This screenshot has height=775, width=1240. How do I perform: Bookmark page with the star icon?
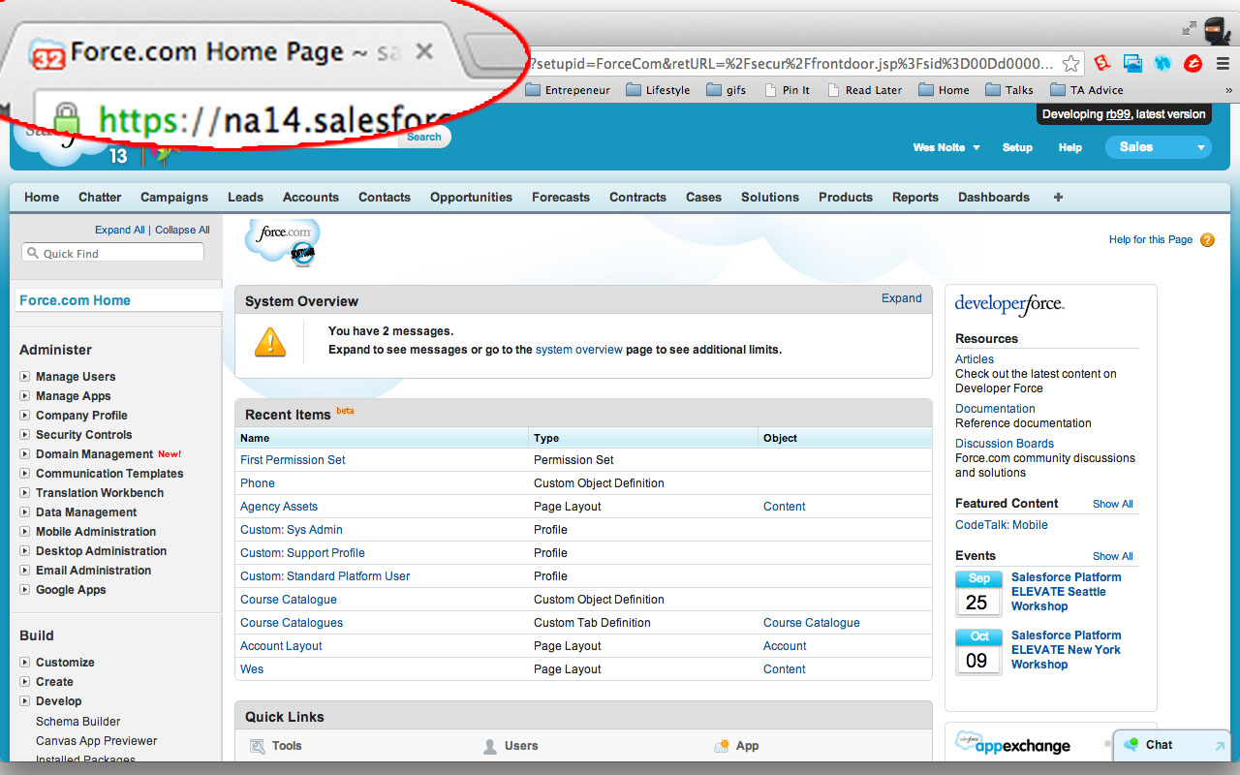1070,64
